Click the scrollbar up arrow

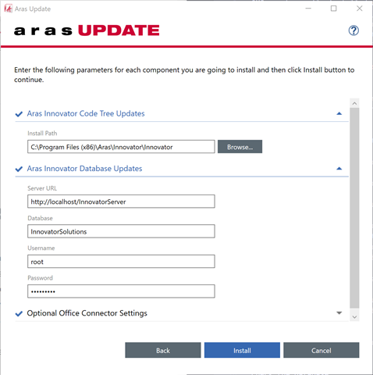click(x=354, y=103)
